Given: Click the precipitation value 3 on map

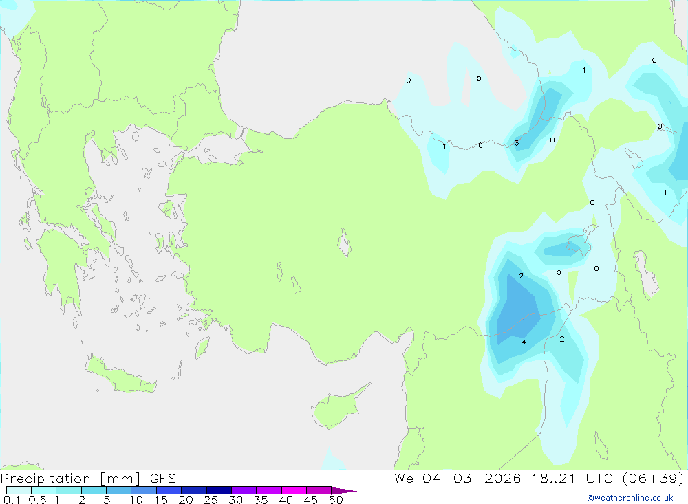Looking at the screenshot, I should coord(517,143).
